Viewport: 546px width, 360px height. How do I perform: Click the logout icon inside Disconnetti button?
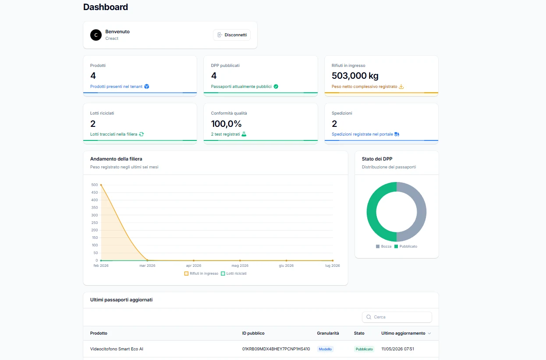(220, 35)
